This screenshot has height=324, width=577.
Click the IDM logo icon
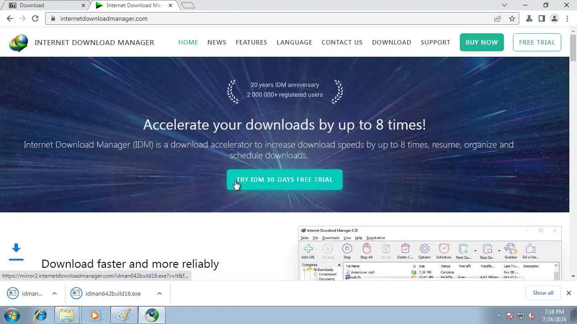click(x=18, y=43)
